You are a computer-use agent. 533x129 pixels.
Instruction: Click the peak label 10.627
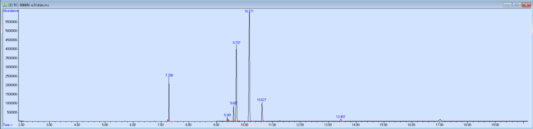coord(262,100)
